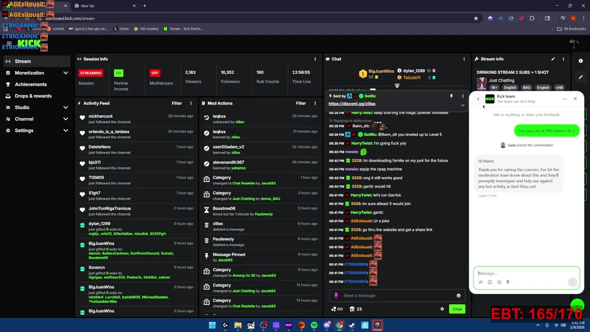
Task: Click pencil icon in right sidebar
Action: pyautogui.click(x=581, y=77)
